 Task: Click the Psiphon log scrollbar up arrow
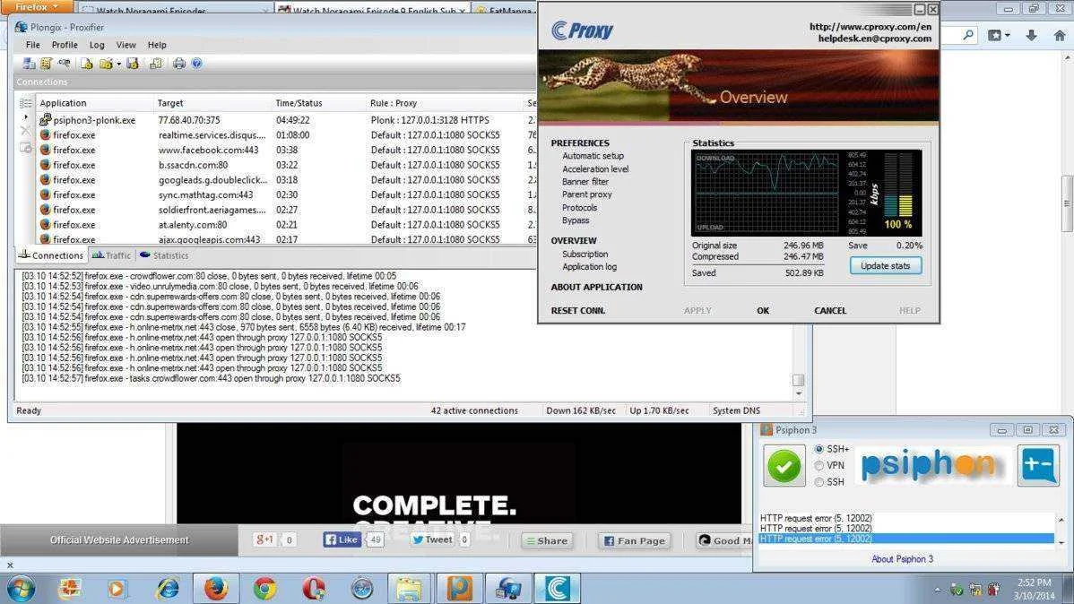[1061, 520]
